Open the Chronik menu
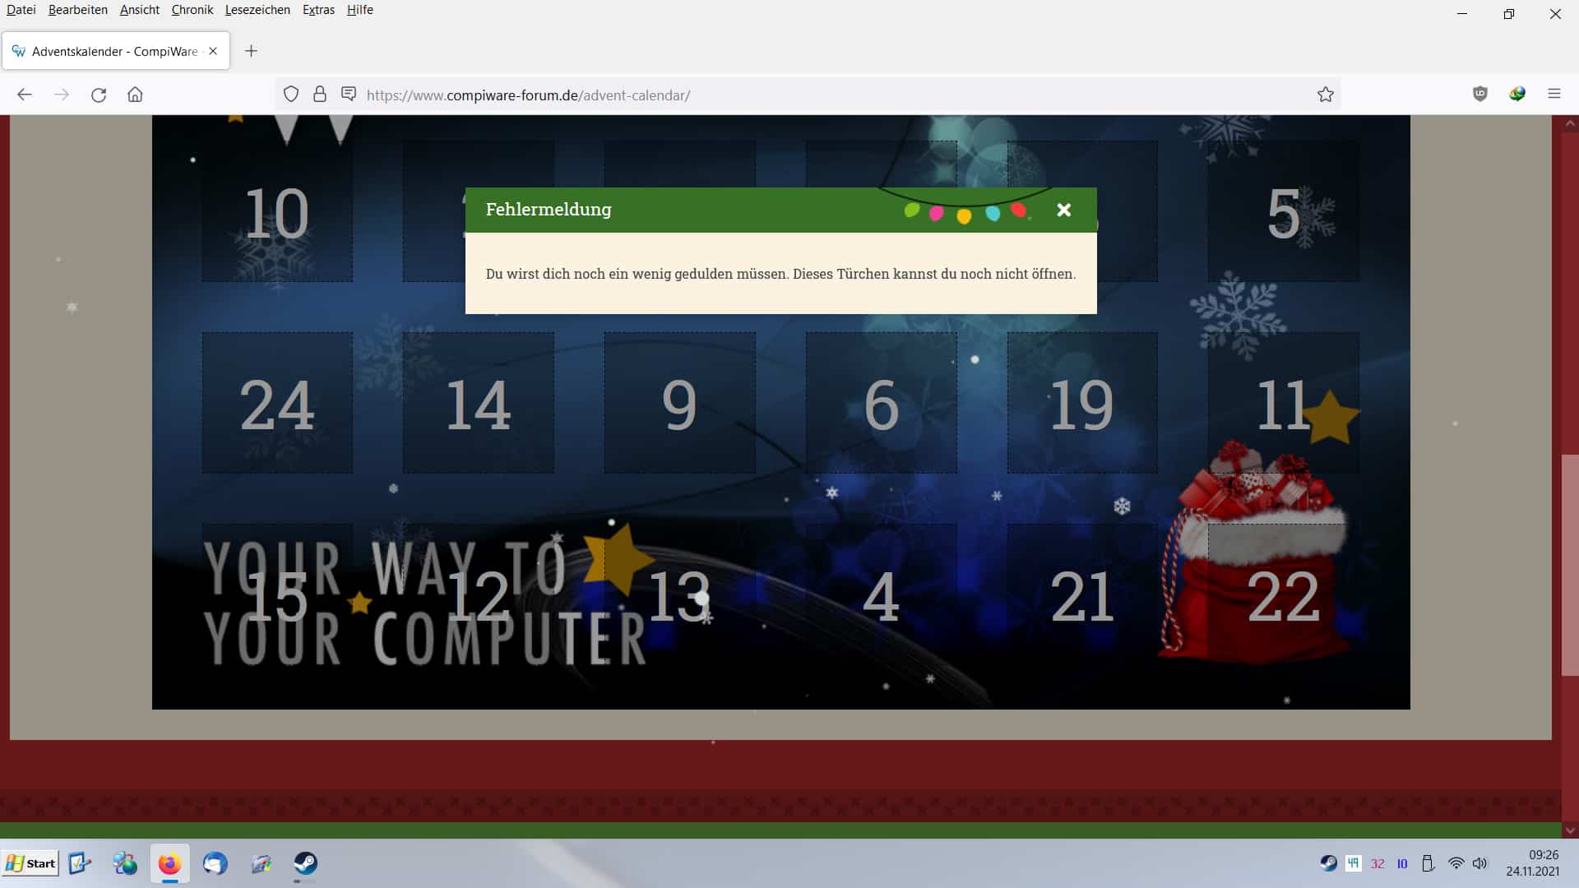 pos(192,10)
